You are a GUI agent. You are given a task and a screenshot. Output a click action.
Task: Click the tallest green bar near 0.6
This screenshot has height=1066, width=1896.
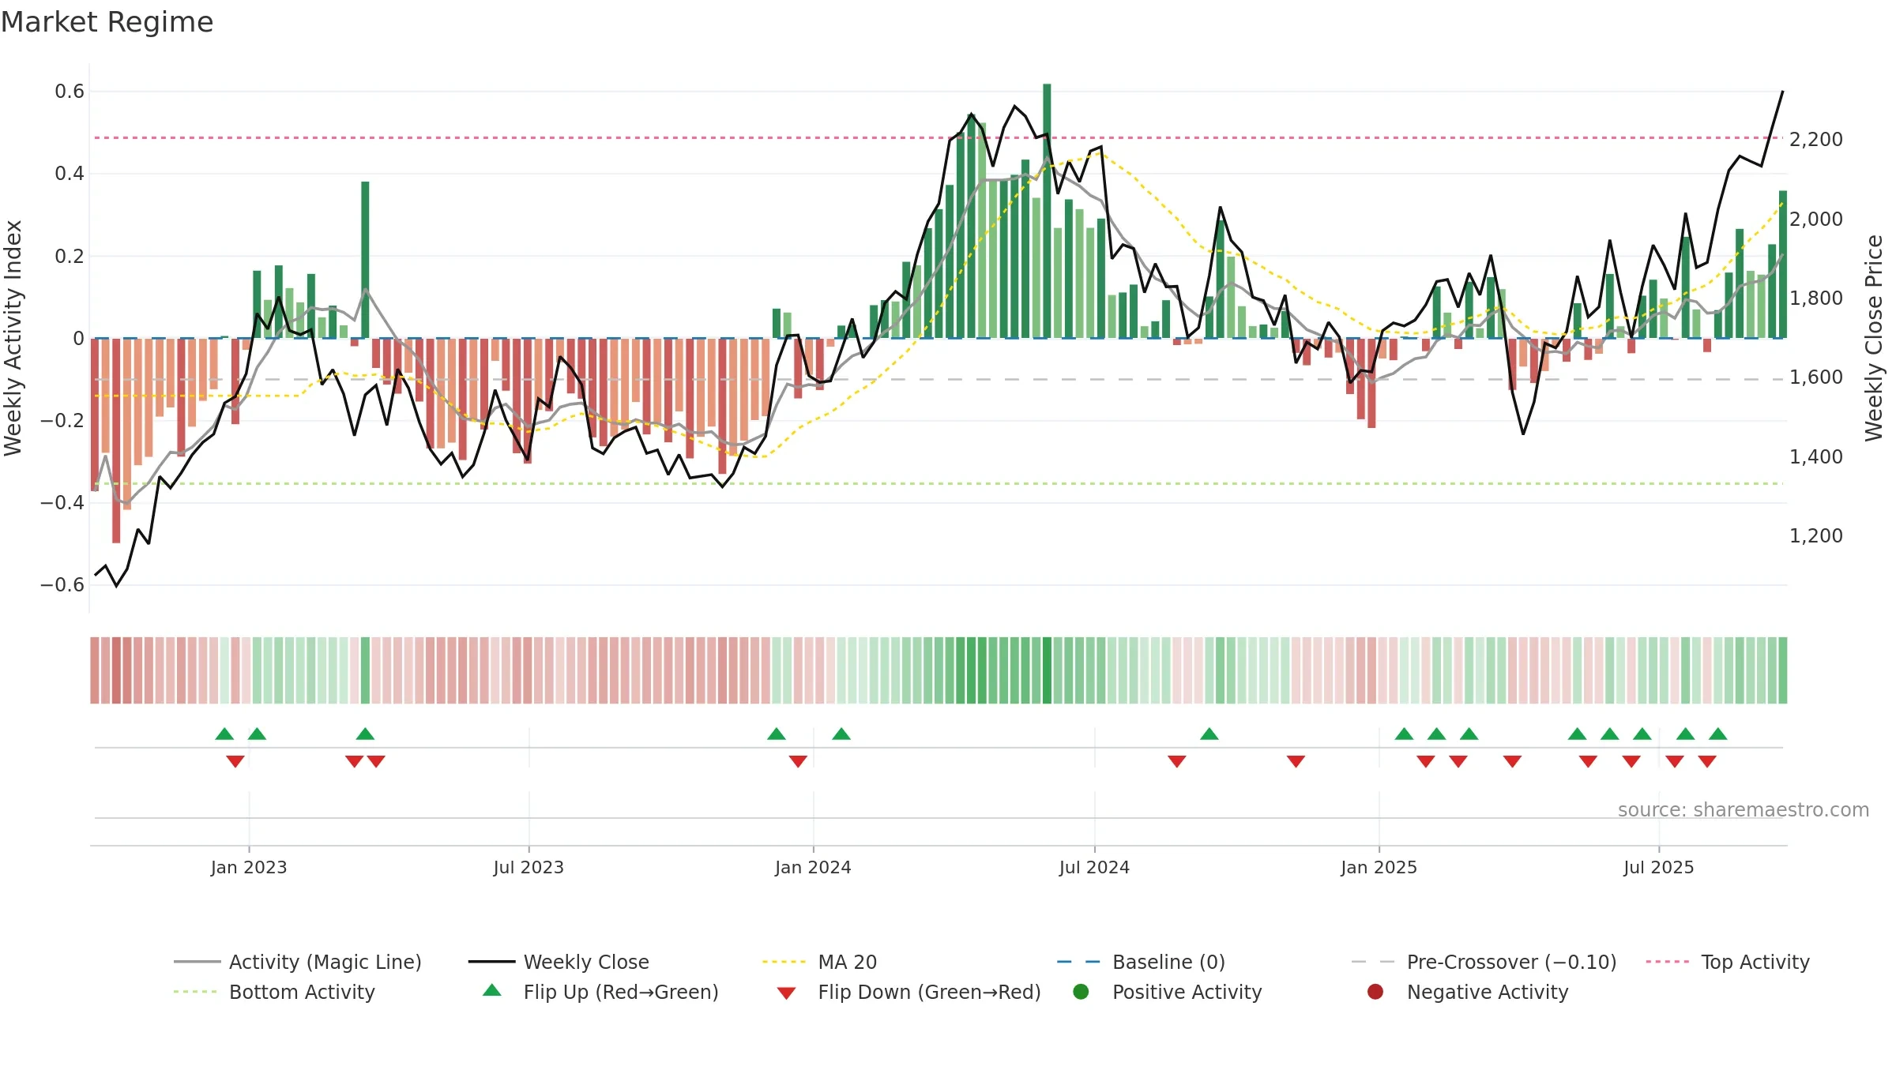1047,211
